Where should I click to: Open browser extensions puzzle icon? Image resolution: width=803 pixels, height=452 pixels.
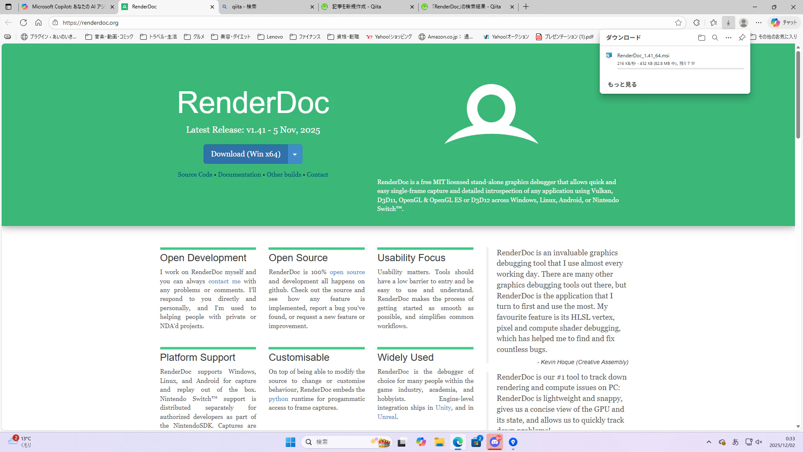696,23
